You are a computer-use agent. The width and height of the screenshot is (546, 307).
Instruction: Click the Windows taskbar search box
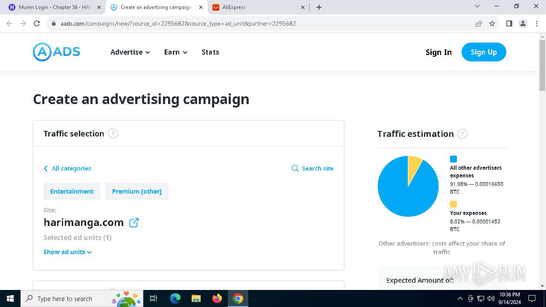(x=64, y=298)
